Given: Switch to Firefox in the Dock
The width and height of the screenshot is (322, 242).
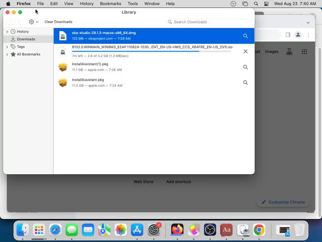Looking at the screenshot, I should [177, 230].
